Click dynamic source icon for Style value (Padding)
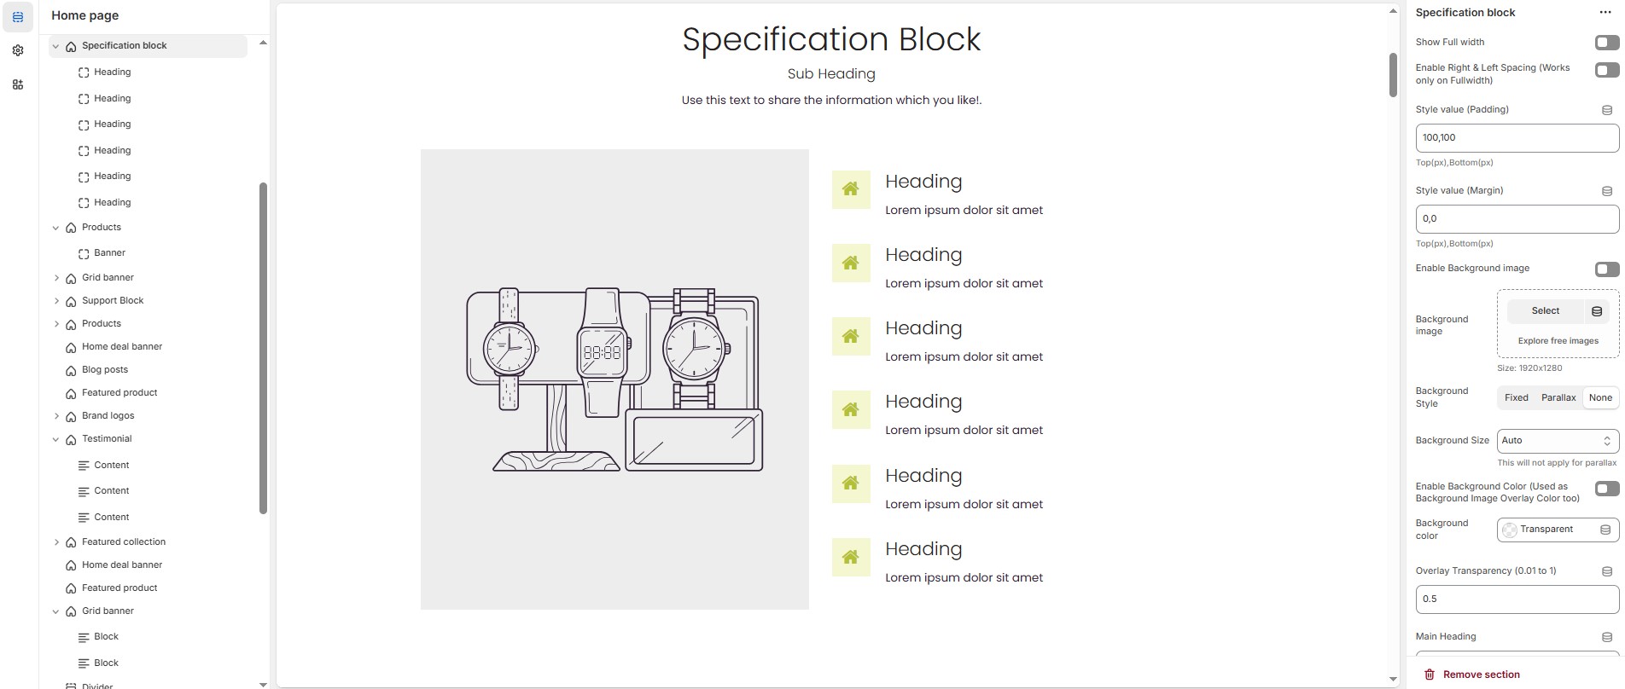The width and height of the screenshot is (1625, 689). coord(1606,110)
